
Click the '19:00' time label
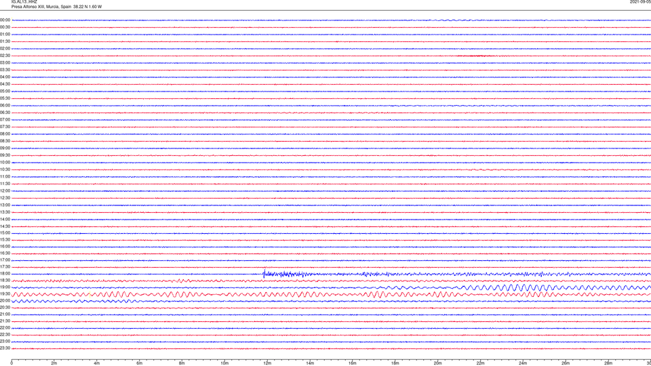tap(5, 287)
